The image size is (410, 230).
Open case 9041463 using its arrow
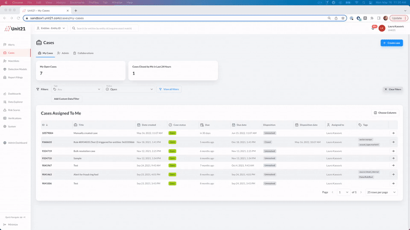tap(393, 174)
